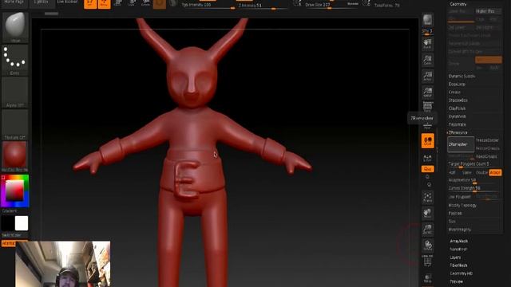Viewport: 511px width, 287px height.
Task: Activate Edit mode button in top shelf
Action: coord(90,4)
